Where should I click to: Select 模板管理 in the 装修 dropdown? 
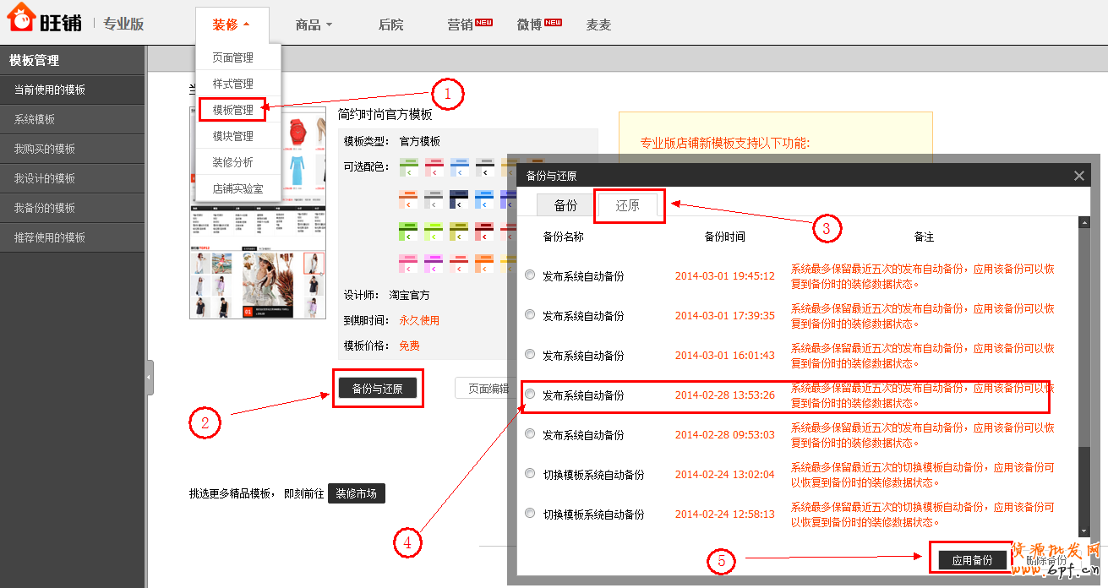(233, 110)
